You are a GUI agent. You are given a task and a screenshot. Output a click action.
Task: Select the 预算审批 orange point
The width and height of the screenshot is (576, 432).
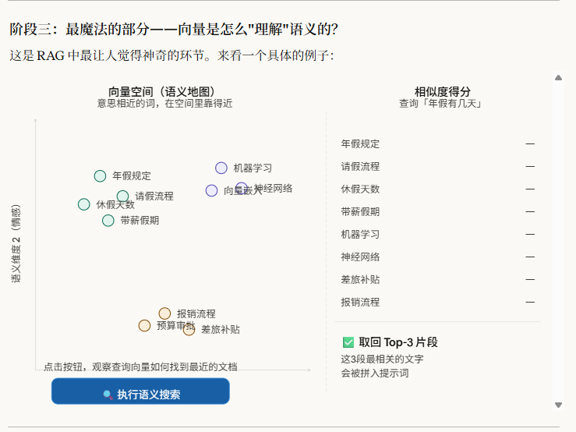click(x=144, y=326)
